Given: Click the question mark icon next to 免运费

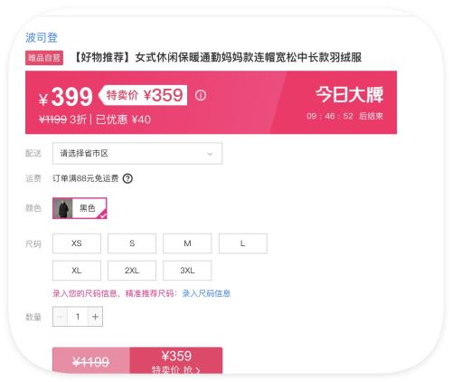Looking at the screenshot, I should [x=127, y=178].
